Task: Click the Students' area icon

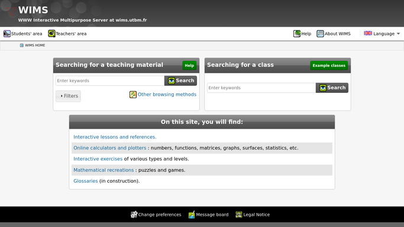Action: click(7, 34)
